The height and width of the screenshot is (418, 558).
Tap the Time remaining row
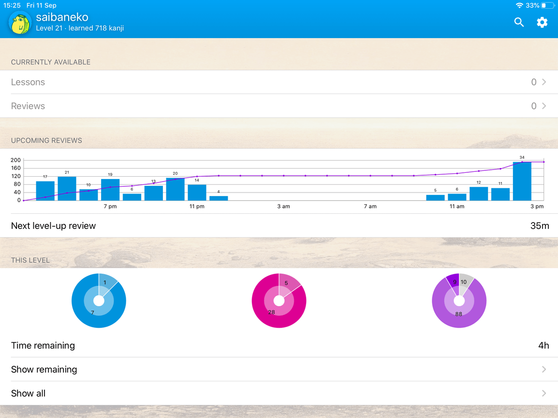click(x=279, y=345)
